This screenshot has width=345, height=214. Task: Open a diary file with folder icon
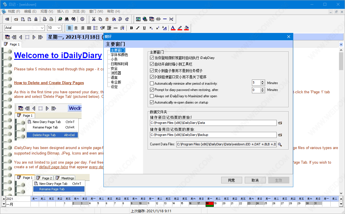click(16, 19)
